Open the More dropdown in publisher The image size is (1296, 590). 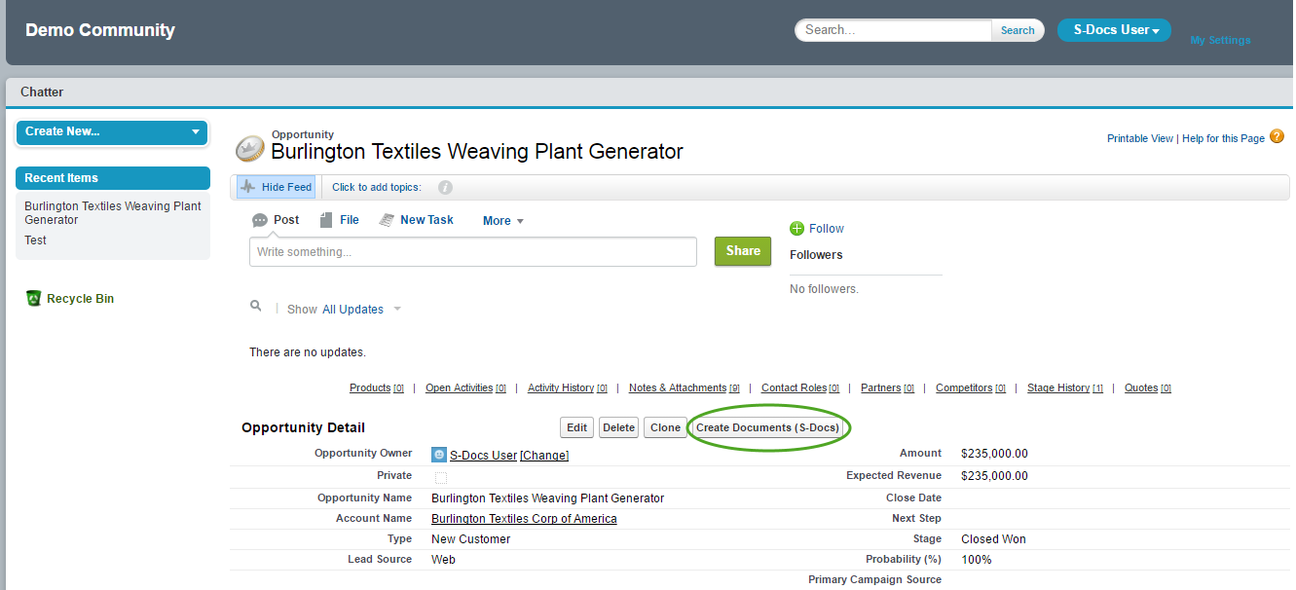[503, 221]
